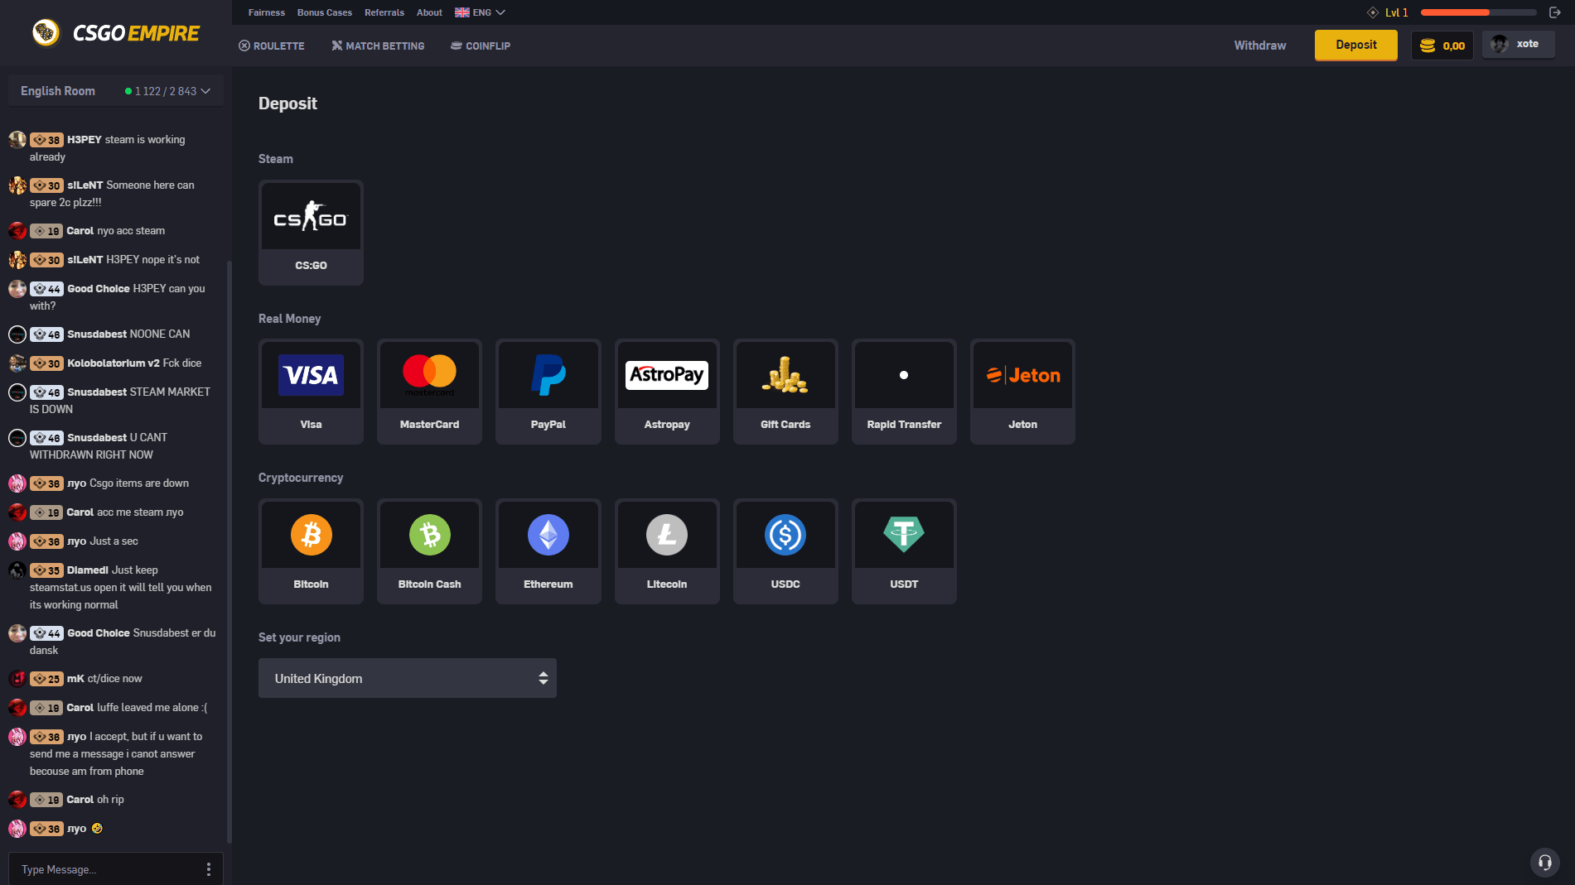Screen dimensions: 1575x885
Task: Choose Bitcoin as the deposit method
Action: [x=311, y=551]
